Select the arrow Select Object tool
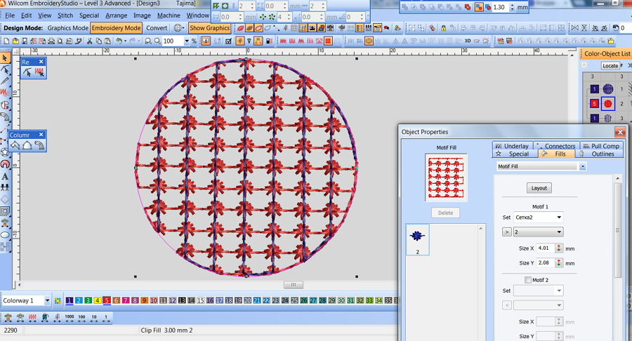This screenshot has width=632, height=341. [x=5, y=58]
